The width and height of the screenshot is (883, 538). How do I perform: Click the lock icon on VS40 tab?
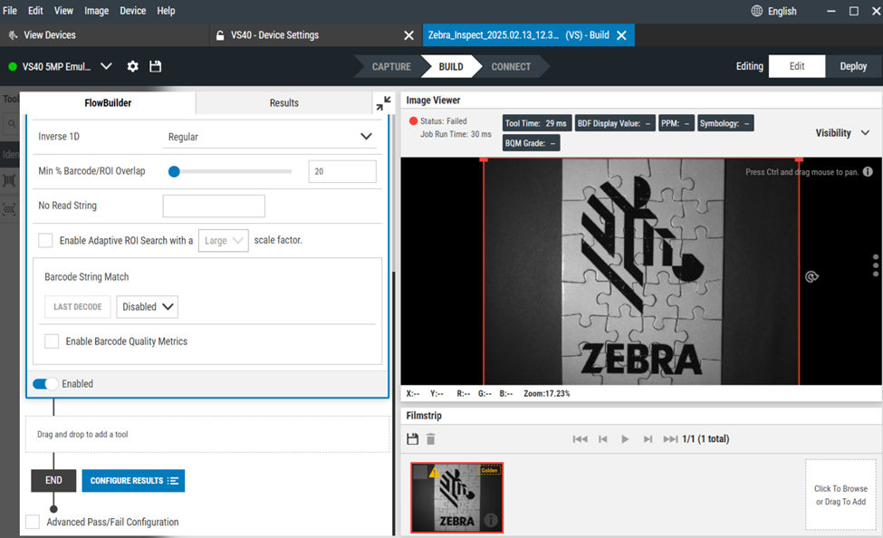[220, 35]
